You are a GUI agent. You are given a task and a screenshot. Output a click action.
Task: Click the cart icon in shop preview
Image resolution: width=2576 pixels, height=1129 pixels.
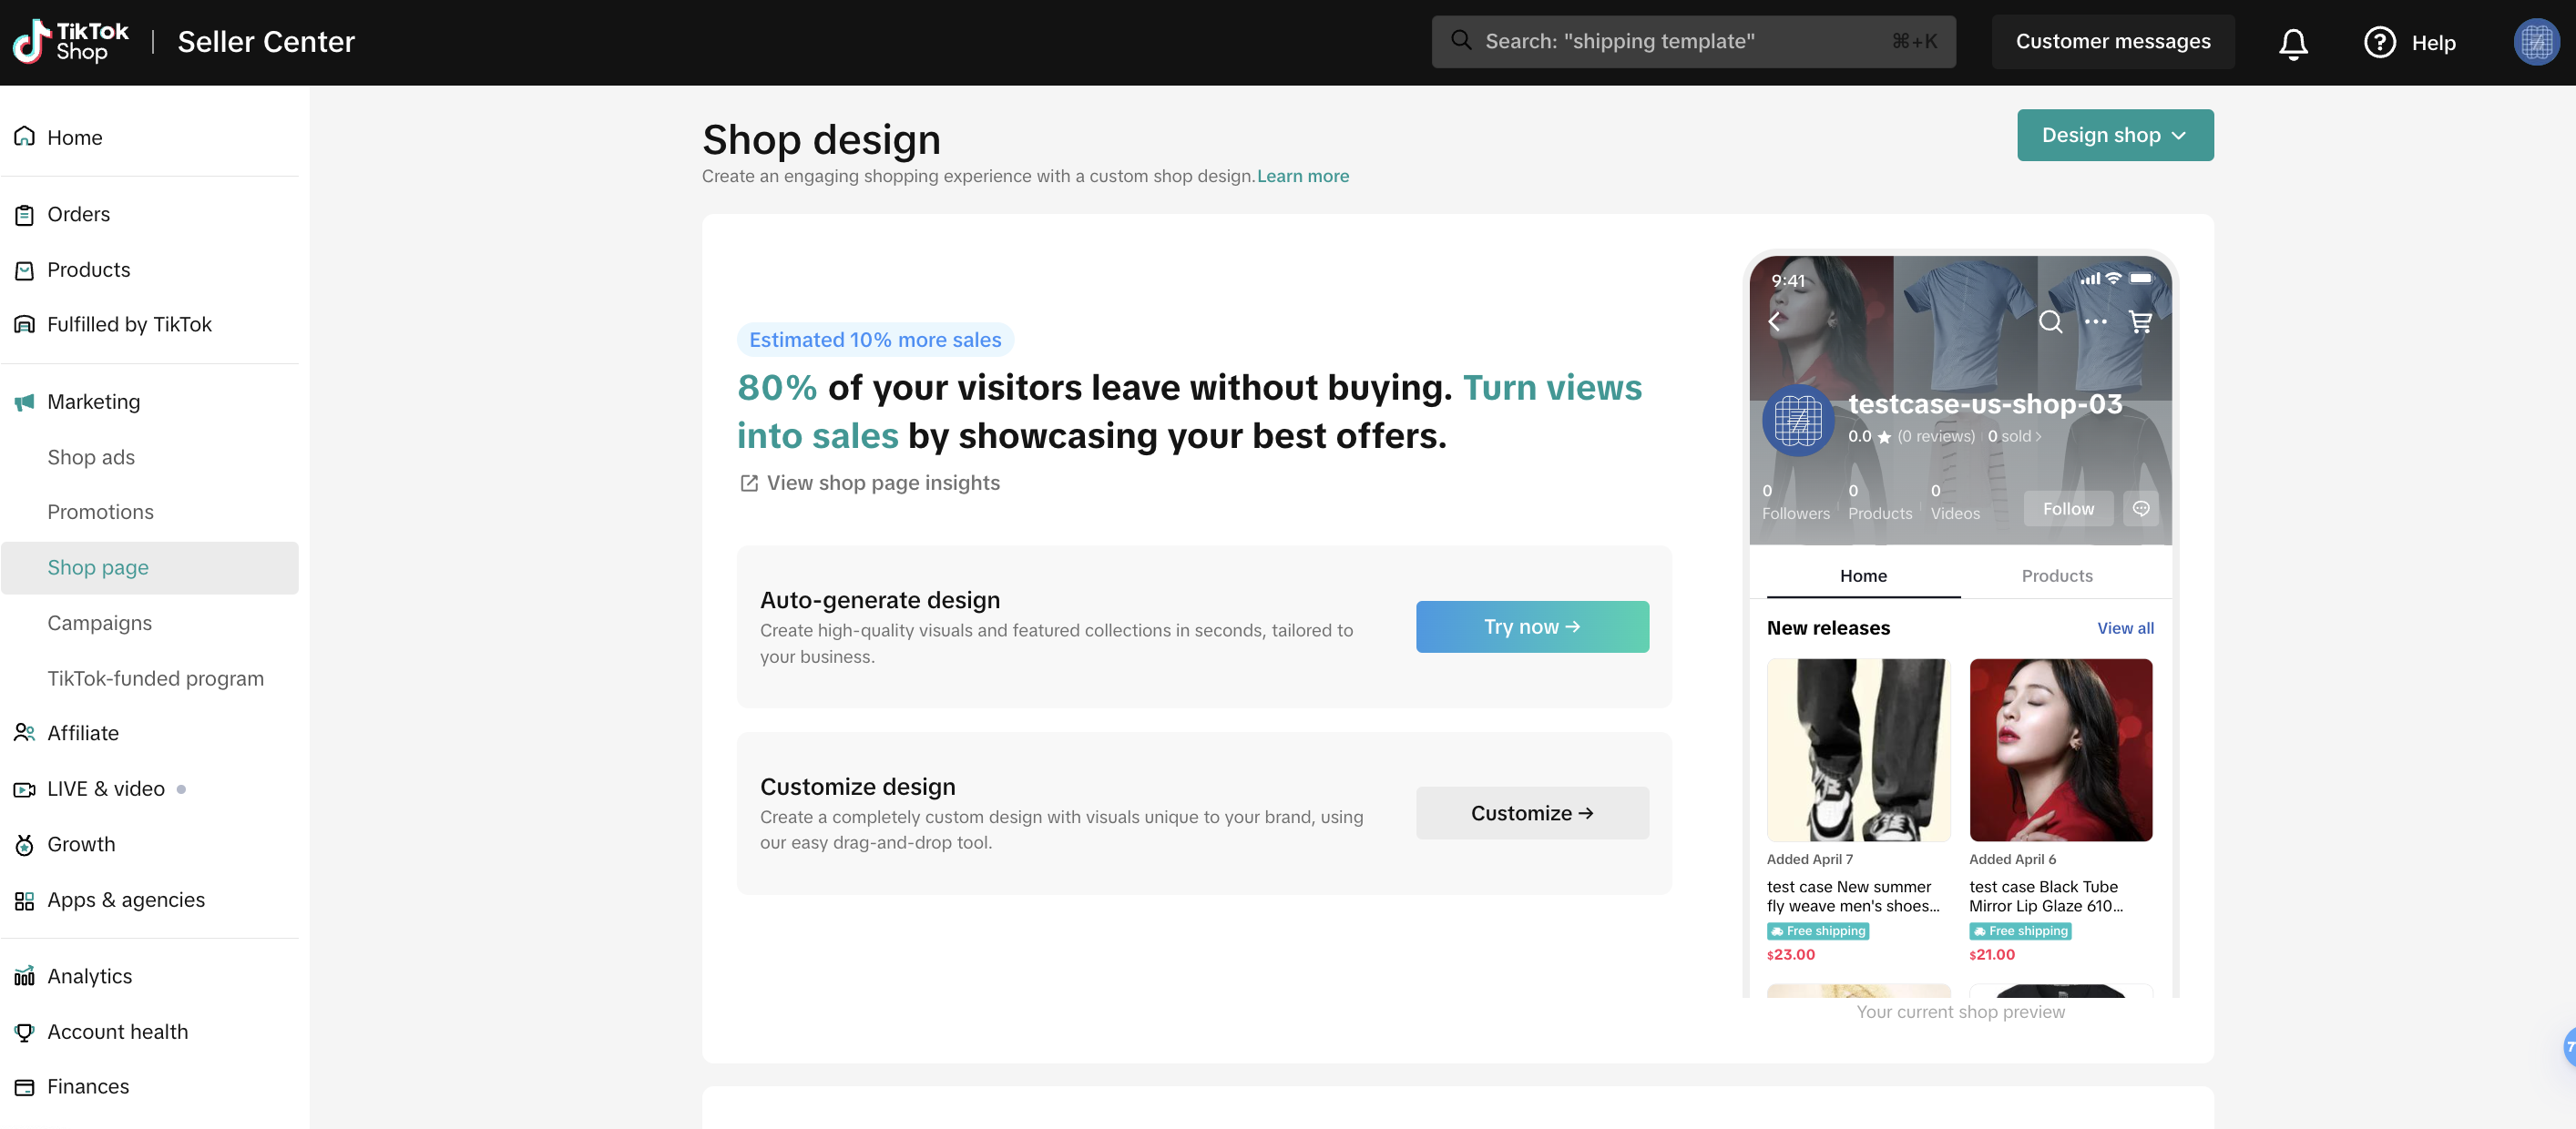pos(2140,321)
